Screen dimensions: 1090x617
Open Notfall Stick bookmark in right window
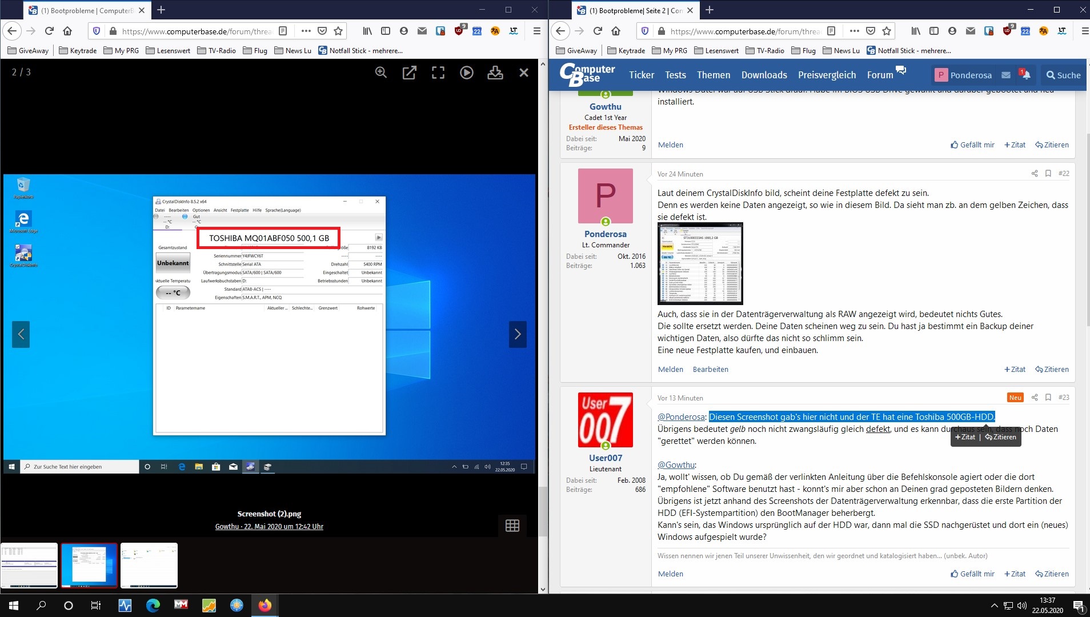[x=909, y=50]
